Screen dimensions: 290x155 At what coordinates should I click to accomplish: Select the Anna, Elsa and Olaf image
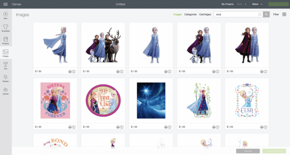[x=199, y=45]
